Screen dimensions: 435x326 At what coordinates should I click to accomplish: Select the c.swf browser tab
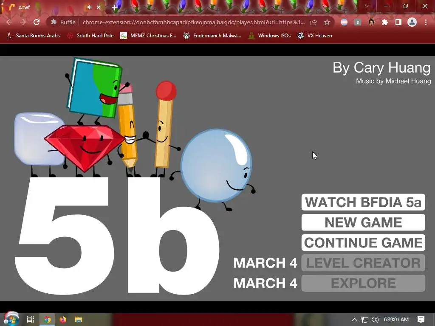pyautogui.click(x=53, y=7)
